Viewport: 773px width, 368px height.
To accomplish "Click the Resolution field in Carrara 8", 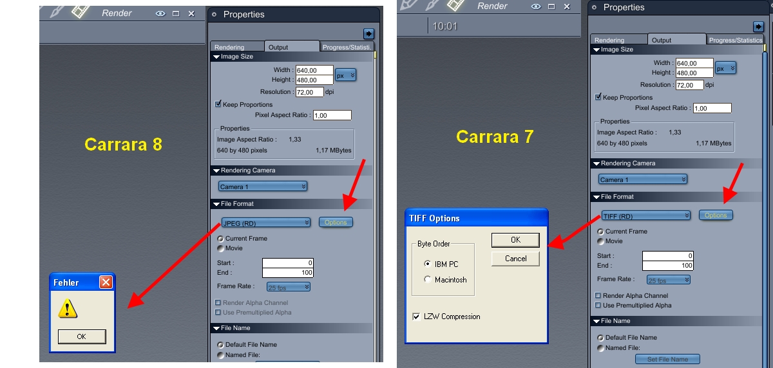I will click(309, 92).
